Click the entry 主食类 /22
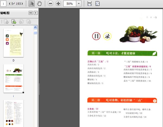 (x=93, y=109)
